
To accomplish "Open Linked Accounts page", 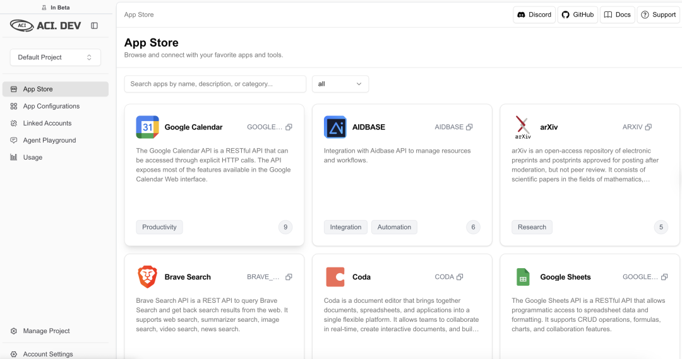I will click(55, 123).
